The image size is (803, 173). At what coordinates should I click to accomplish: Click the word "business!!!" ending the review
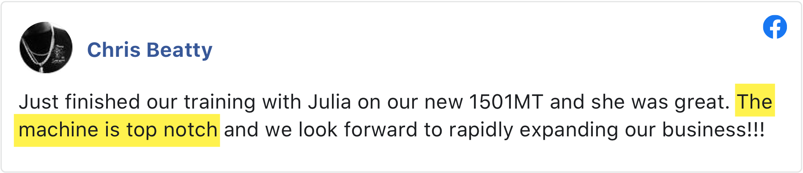713,130
